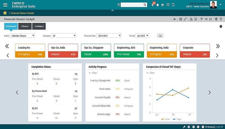225x129 pixels.
Task: Open the Action dropdown Calendar Closure
Action: click(22, 36)
